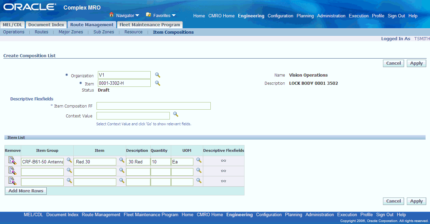Open the Home link in top navigation
Screen dimensions: 430x224
[x=199, y=16]
